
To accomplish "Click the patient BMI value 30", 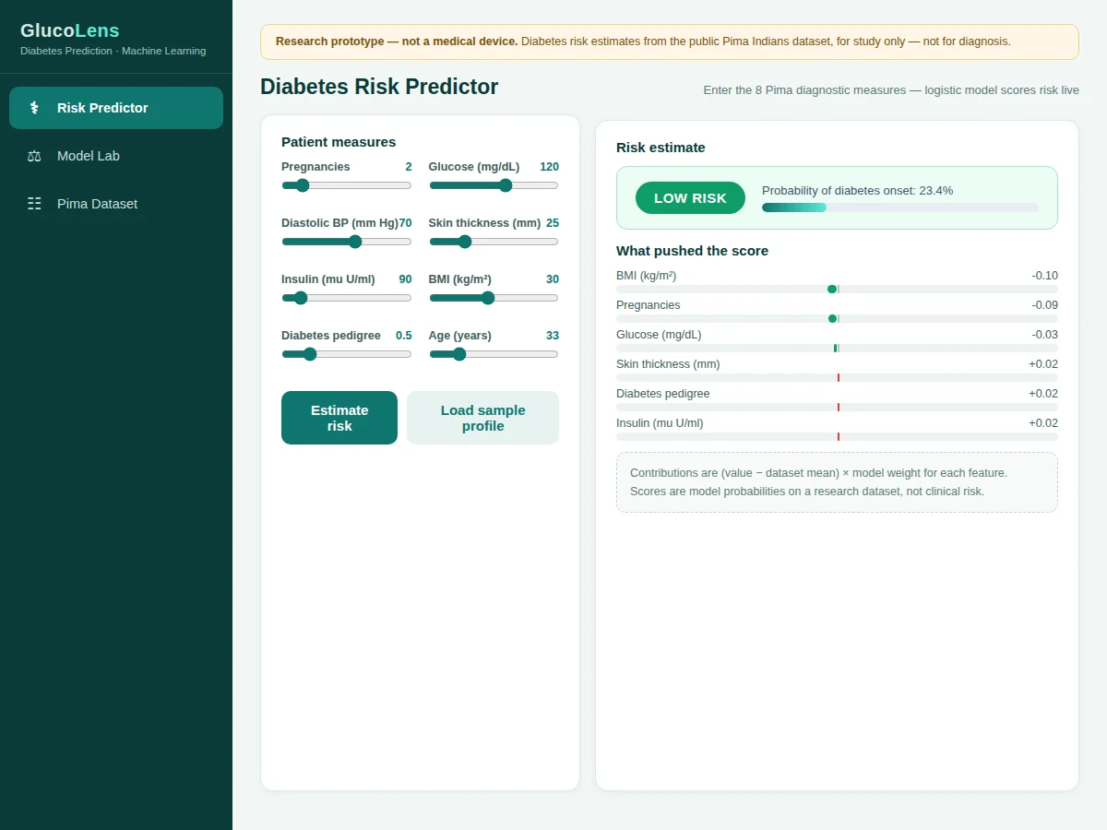I will 553,279.
